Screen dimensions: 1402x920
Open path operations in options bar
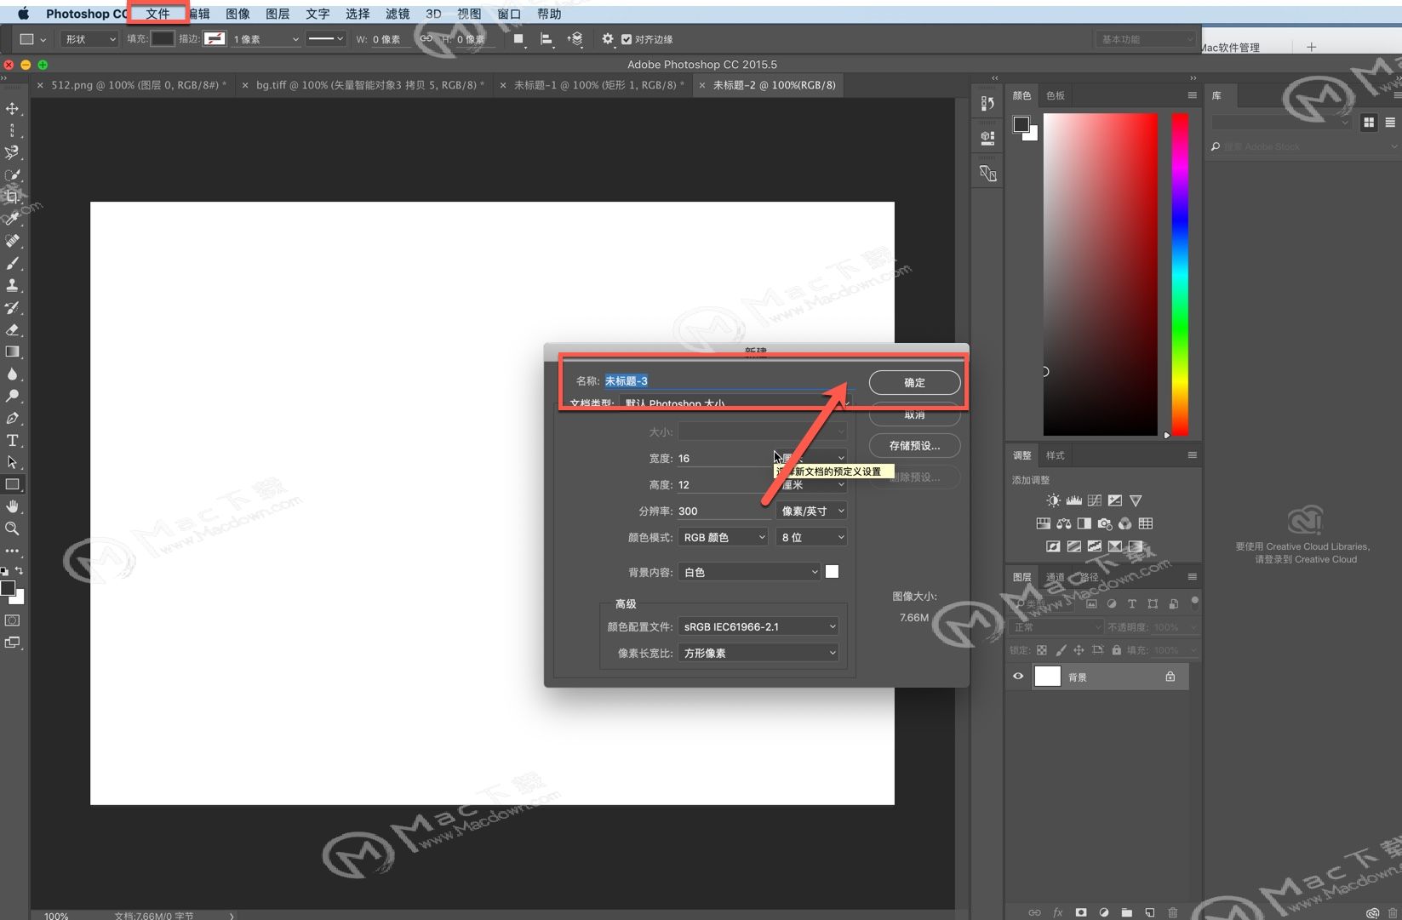(x=518, y=39)
